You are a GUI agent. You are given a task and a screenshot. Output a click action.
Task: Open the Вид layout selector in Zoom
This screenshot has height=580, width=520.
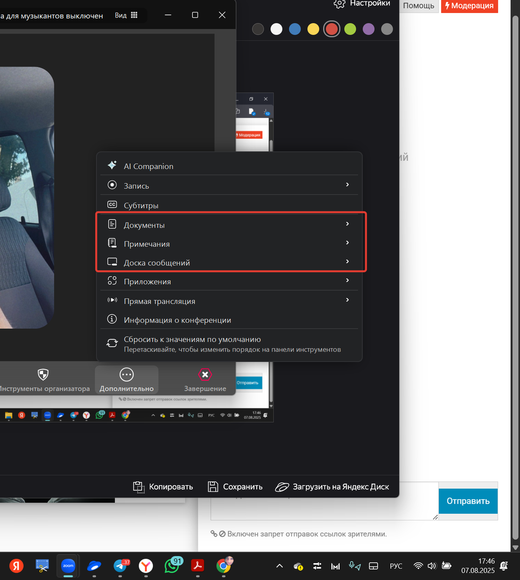[126, 15]
